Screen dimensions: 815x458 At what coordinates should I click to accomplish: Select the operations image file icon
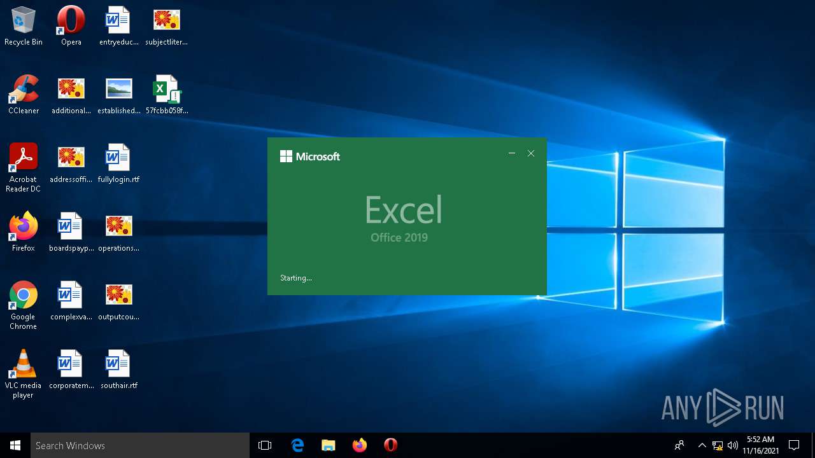click(119, 232)
